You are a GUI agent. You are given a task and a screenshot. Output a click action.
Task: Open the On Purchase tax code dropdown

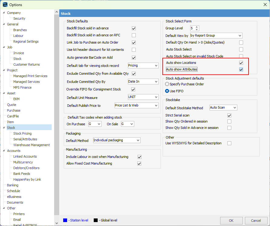[99, 124]
